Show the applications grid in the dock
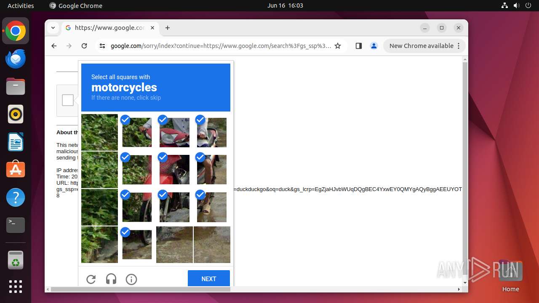Screen dimensions: 539x303 pos(16,287)
